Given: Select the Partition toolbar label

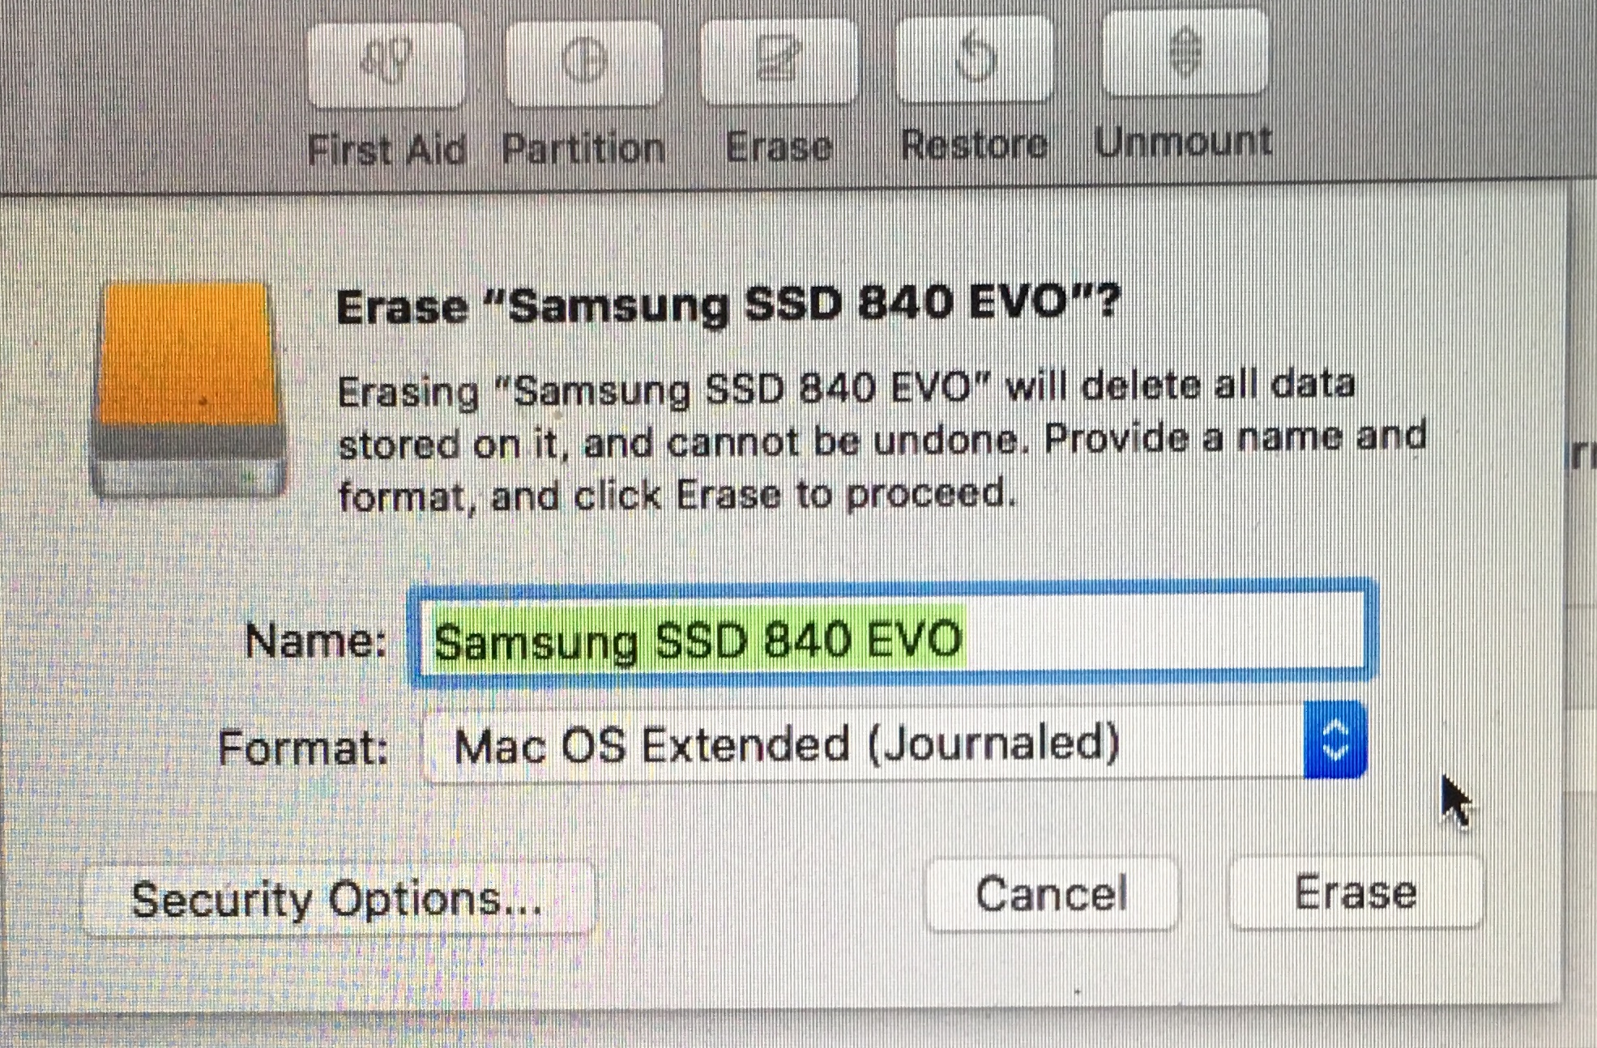Looking at the screenshot, I should pyautogui.click(x=583, y=148).
